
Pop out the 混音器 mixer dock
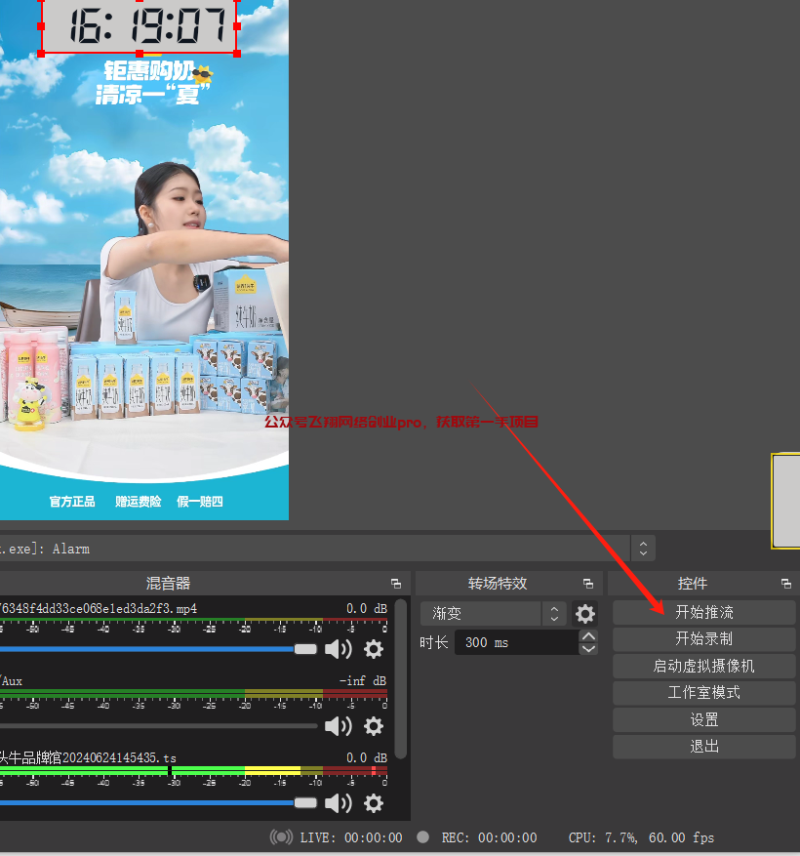pyautogui.click(x=395, y=584)
